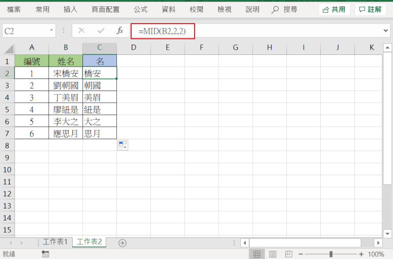Click the cancel X icon in formula bar
The width and height of the screenshot is (393, 259).
click(x=82, y=31)
